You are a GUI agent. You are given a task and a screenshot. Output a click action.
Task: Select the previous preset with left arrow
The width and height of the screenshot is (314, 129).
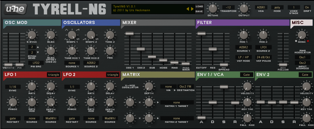click(188, 9)
